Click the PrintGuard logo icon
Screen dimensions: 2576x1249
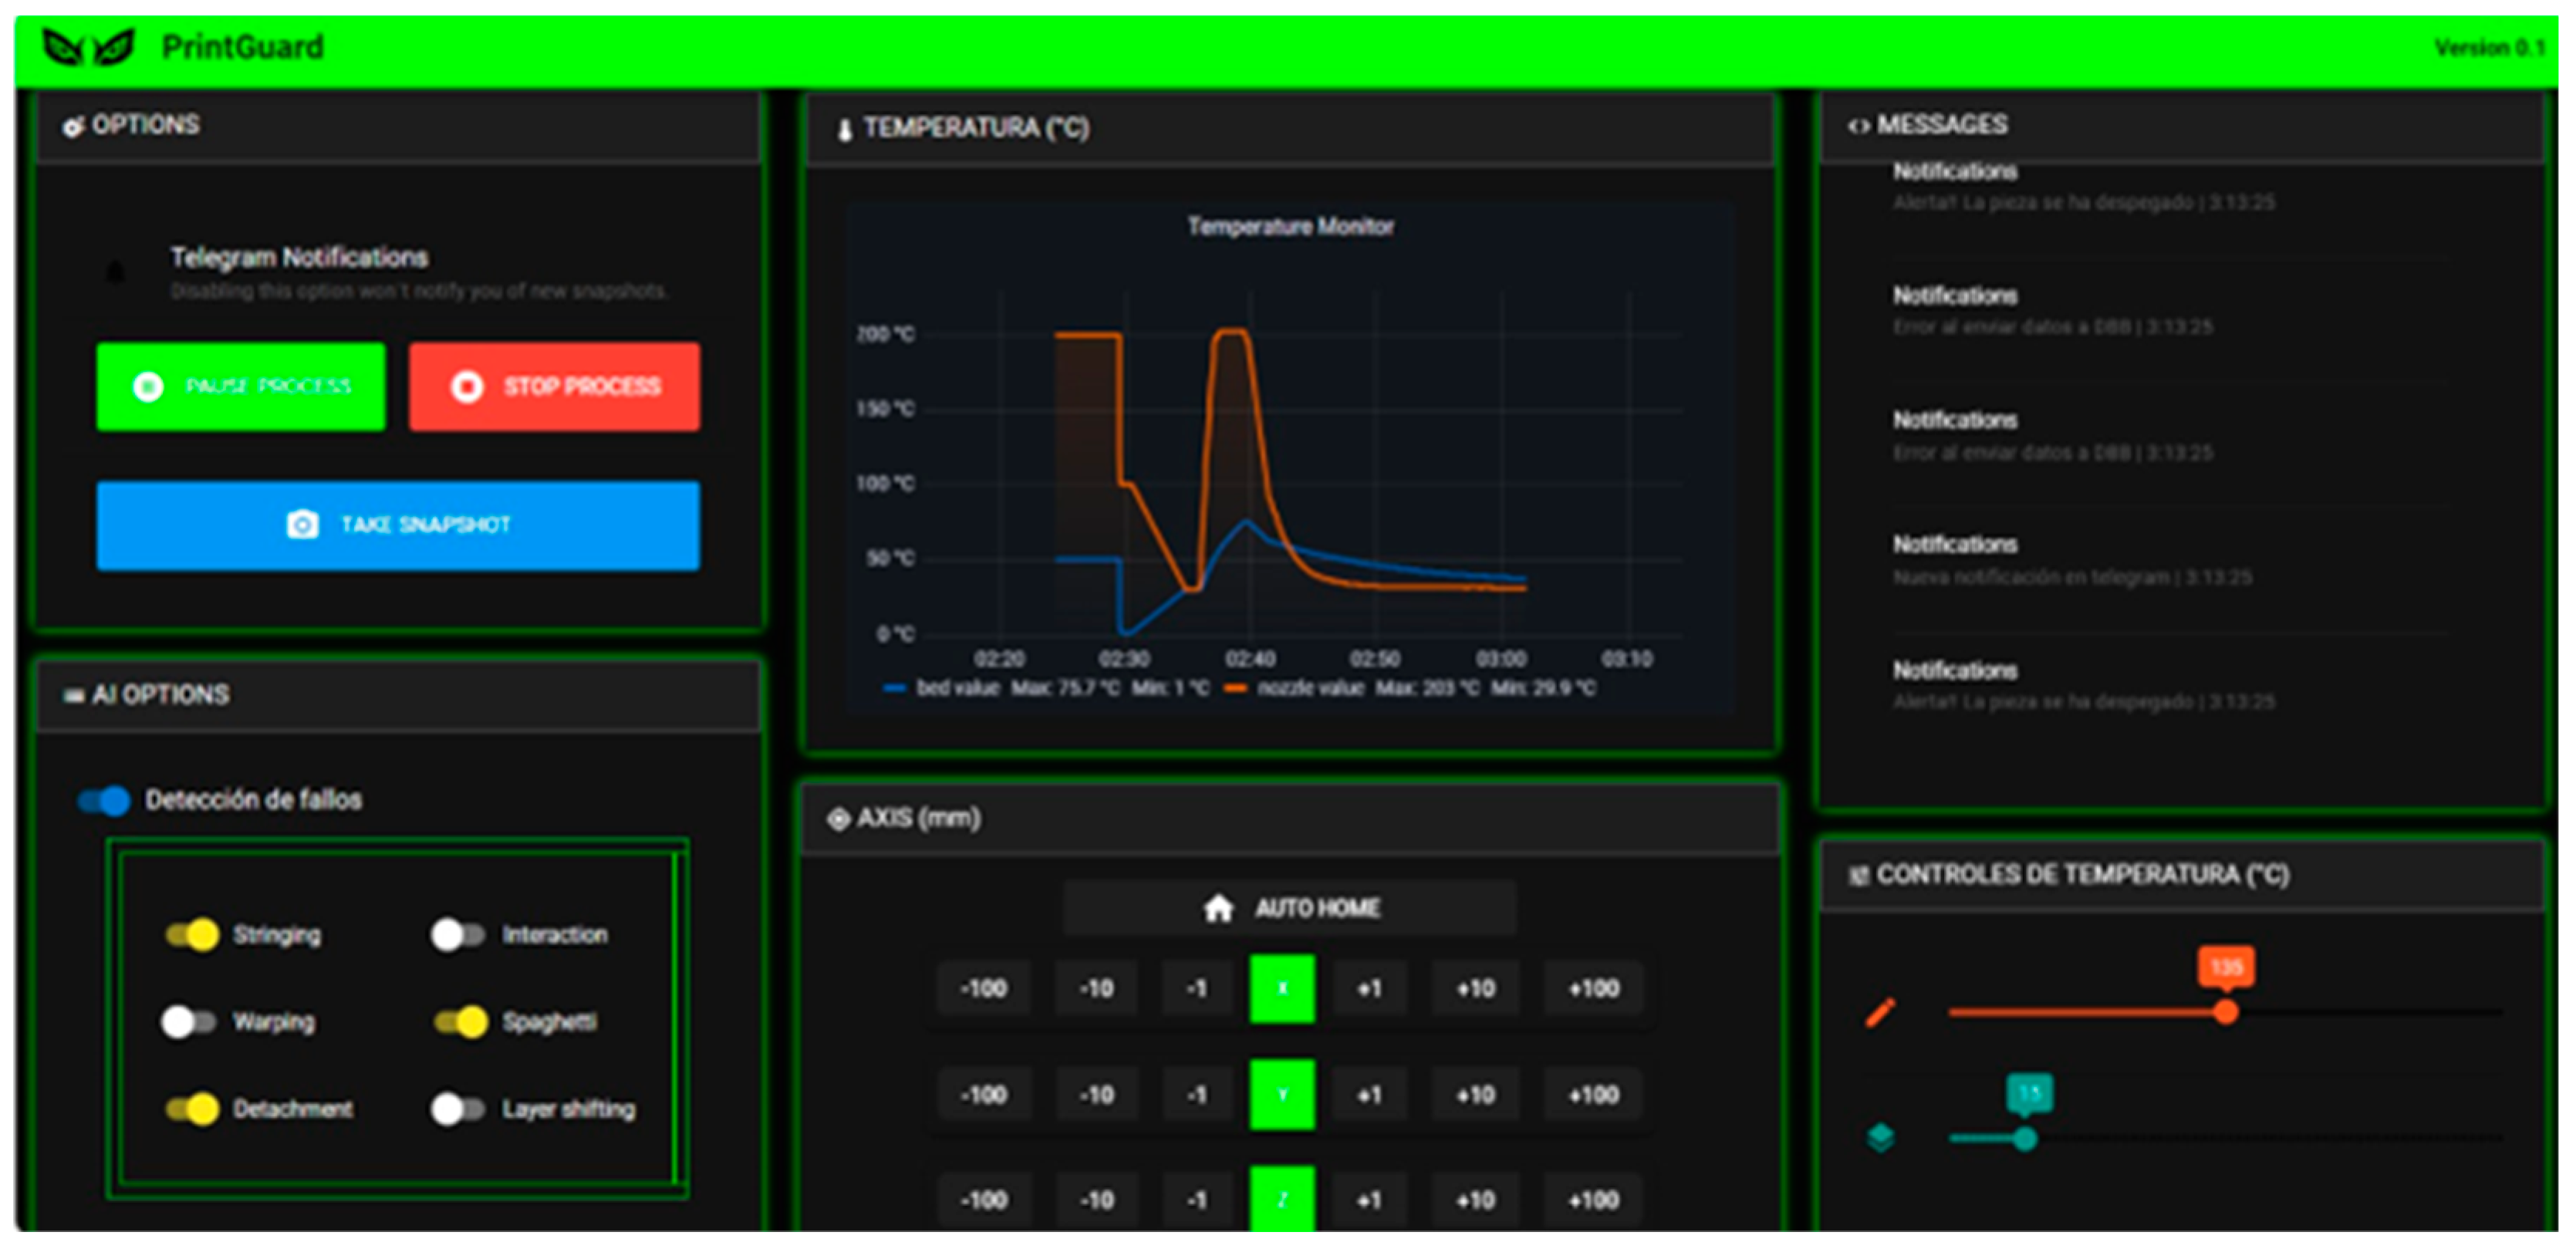[x=88, y=47]
